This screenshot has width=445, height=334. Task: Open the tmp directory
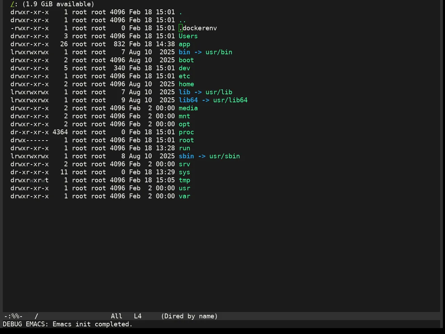[184, 180]
